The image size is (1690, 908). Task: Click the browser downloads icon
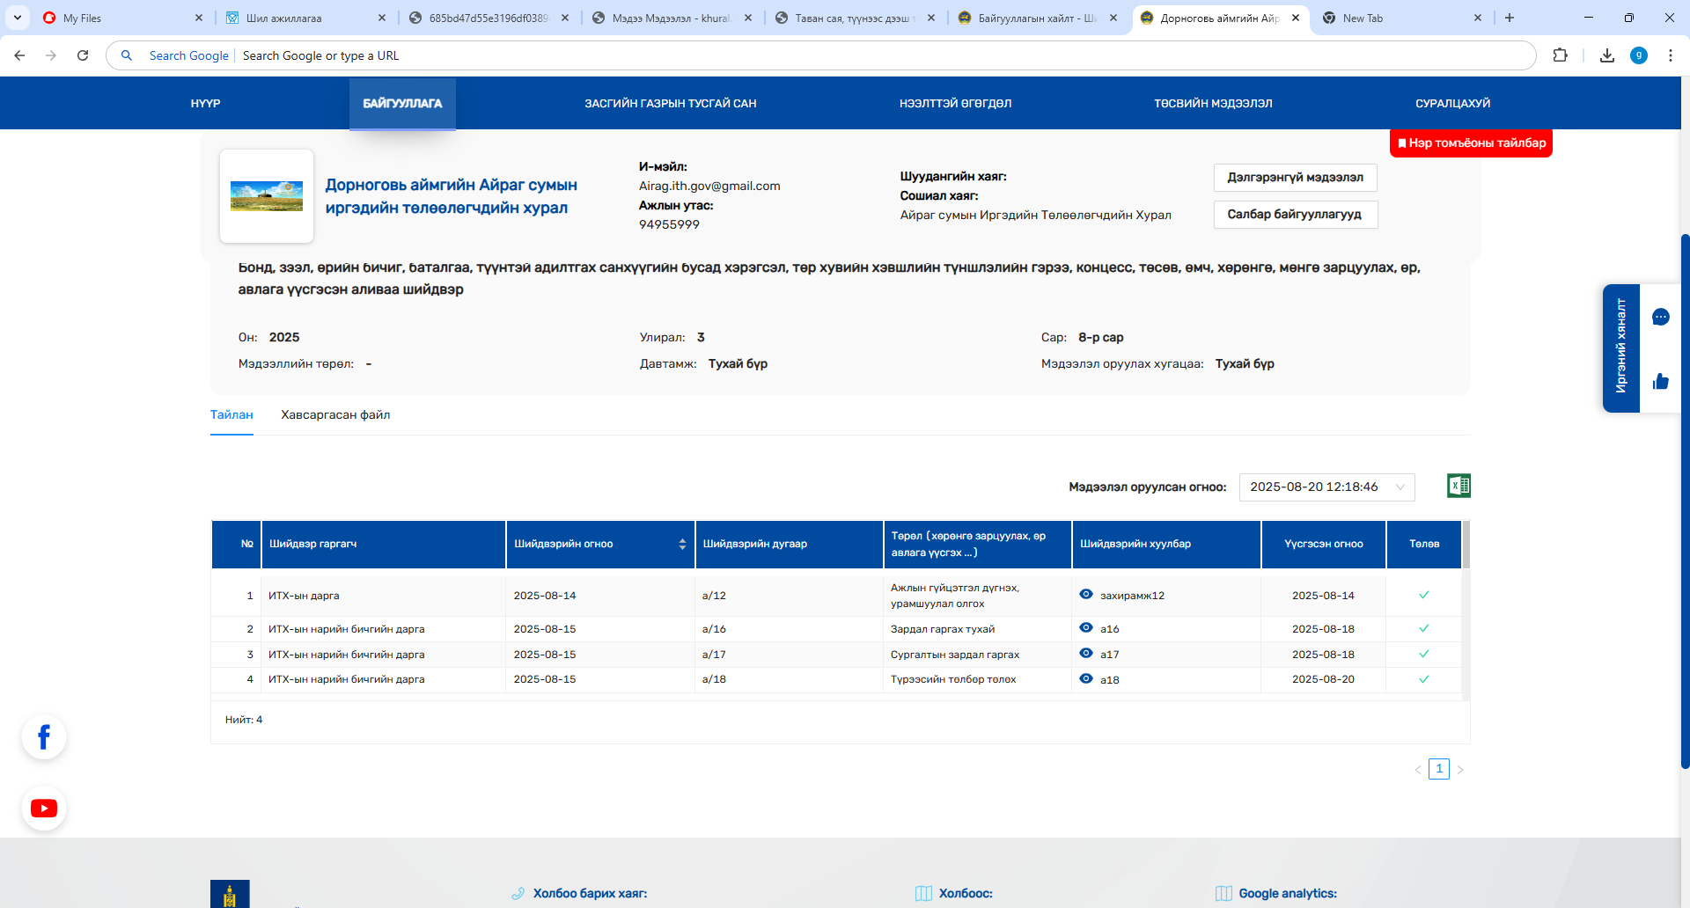click(x=1607, y=55)
